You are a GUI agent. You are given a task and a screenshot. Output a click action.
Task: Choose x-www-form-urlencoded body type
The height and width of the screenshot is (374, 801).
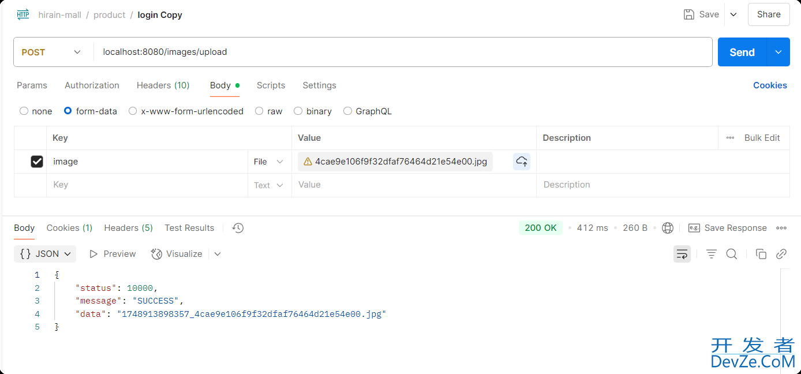tap(133, 111)
